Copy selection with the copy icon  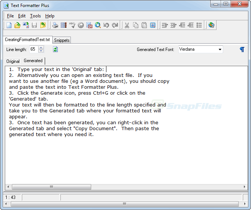click(x=136, y=25)
